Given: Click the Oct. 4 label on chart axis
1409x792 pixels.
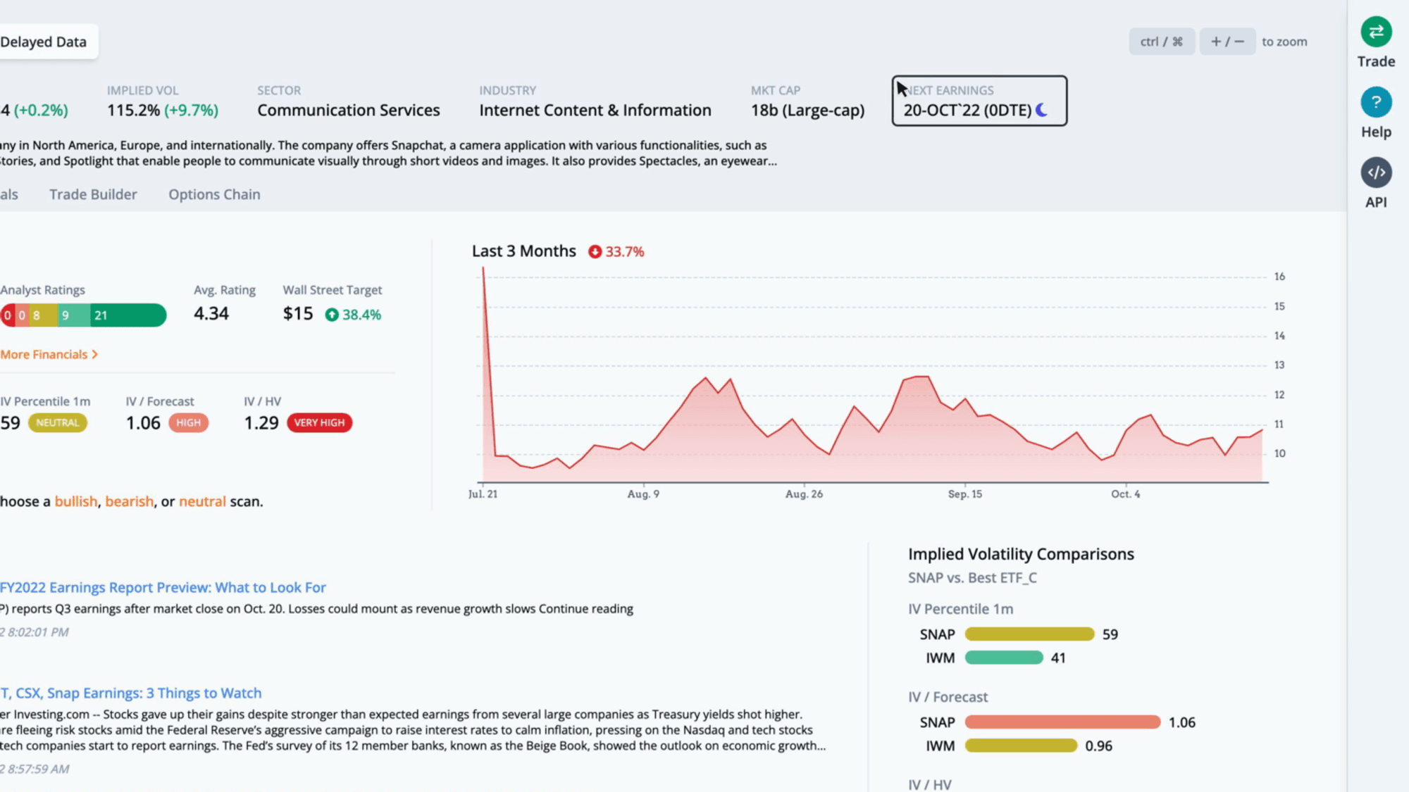Looking at the screenshot, I should pos(1125,494).
